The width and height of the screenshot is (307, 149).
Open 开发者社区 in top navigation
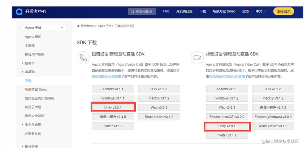tap(184, 11)
